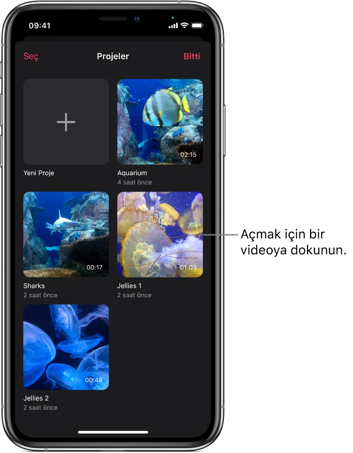Image resolution: width=353 pixels, height=453 pixels.
Task: Click the Jellies 1 project name
Action: 129,286
